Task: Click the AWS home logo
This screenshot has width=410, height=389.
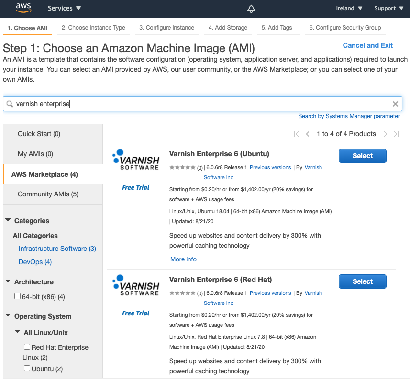Action: click(x=23, y=8)
